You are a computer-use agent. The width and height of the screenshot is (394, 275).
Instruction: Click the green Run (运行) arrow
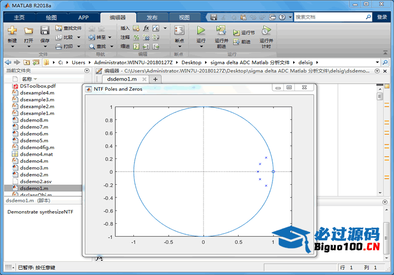pos(201,30)
